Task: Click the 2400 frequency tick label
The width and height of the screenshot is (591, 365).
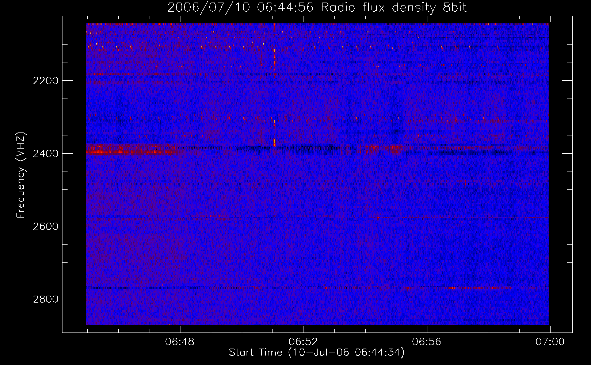Action: pyautogui.click(x=46, y=154)
